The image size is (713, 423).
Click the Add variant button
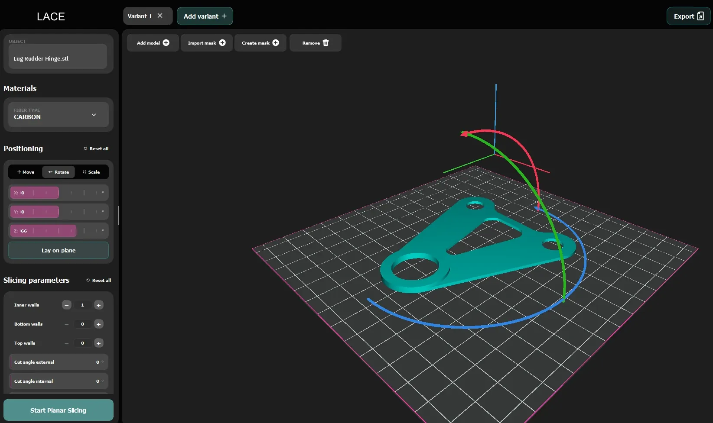[x=205, y=16]
